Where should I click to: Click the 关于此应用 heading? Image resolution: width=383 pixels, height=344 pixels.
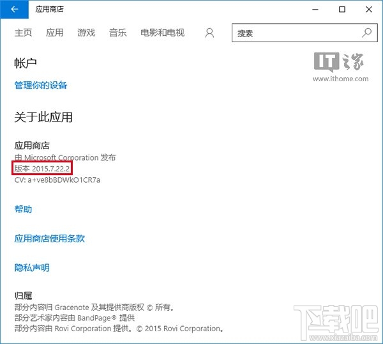coord(43,117)
